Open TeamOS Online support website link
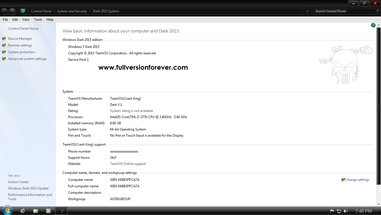 tap(128, 164)
